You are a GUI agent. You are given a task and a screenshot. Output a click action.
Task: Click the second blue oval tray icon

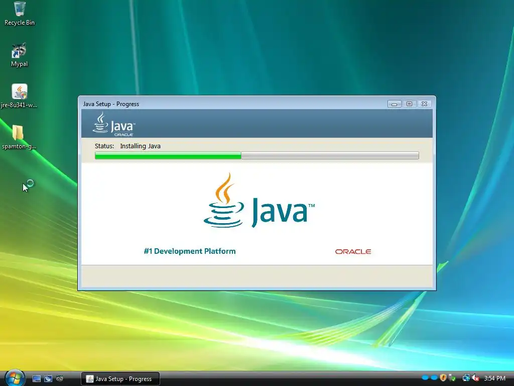(434, 378)
